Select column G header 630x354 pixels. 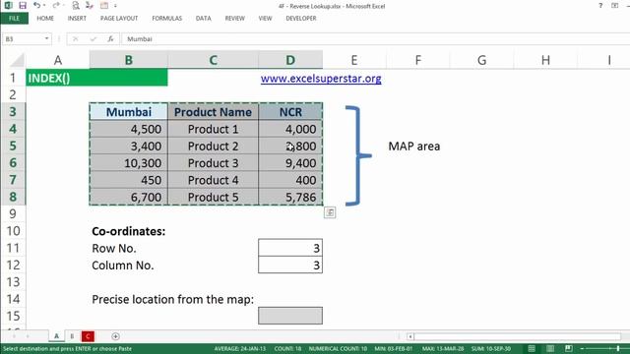481,60
